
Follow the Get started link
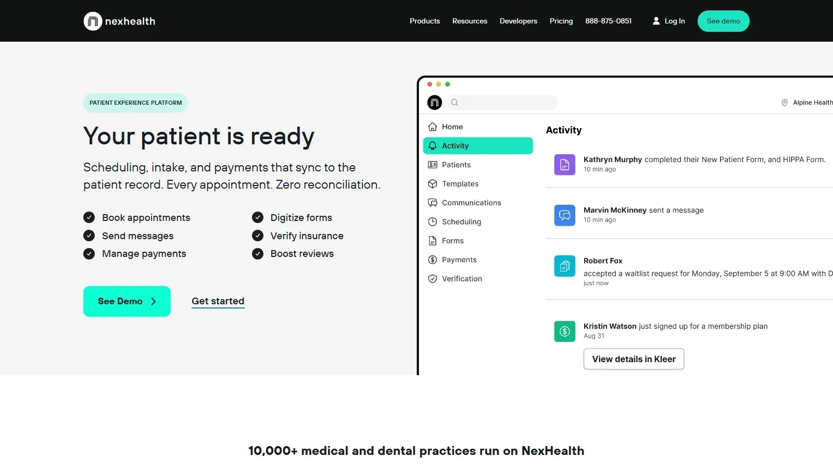click(x=218, y=301)
